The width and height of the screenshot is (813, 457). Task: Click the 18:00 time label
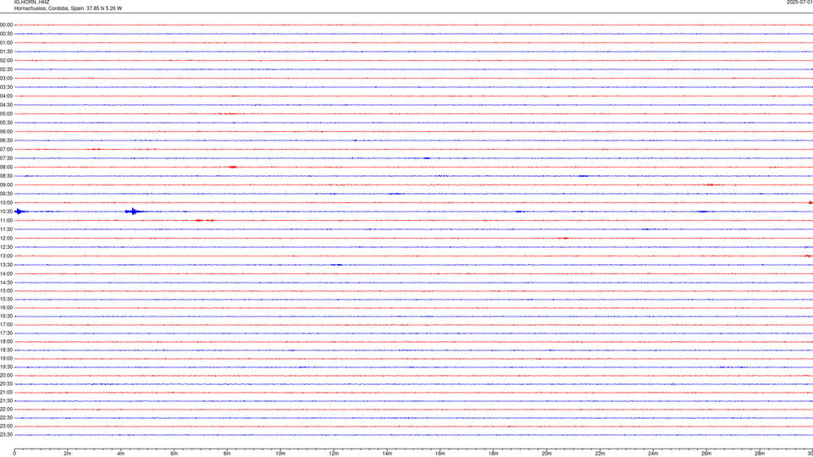(6, 341)
